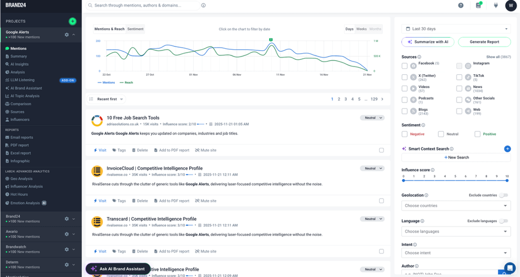Image resolution: width=520 pixels, height=277 pixels.
Task: Collapse Google Alerts project chevron
Action: click(x=74, y=34)
